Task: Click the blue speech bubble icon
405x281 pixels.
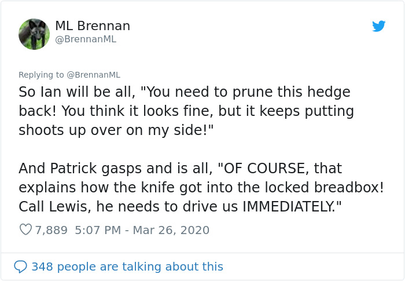Action: (x=20, y=267)
